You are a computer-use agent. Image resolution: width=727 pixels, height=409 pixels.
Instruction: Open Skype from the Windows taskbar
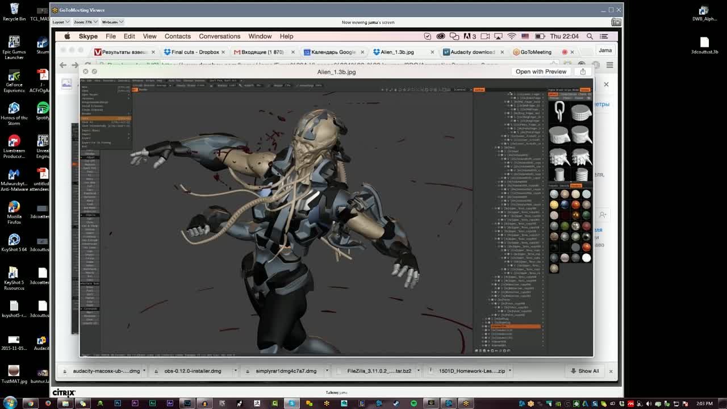click(292, 403)
